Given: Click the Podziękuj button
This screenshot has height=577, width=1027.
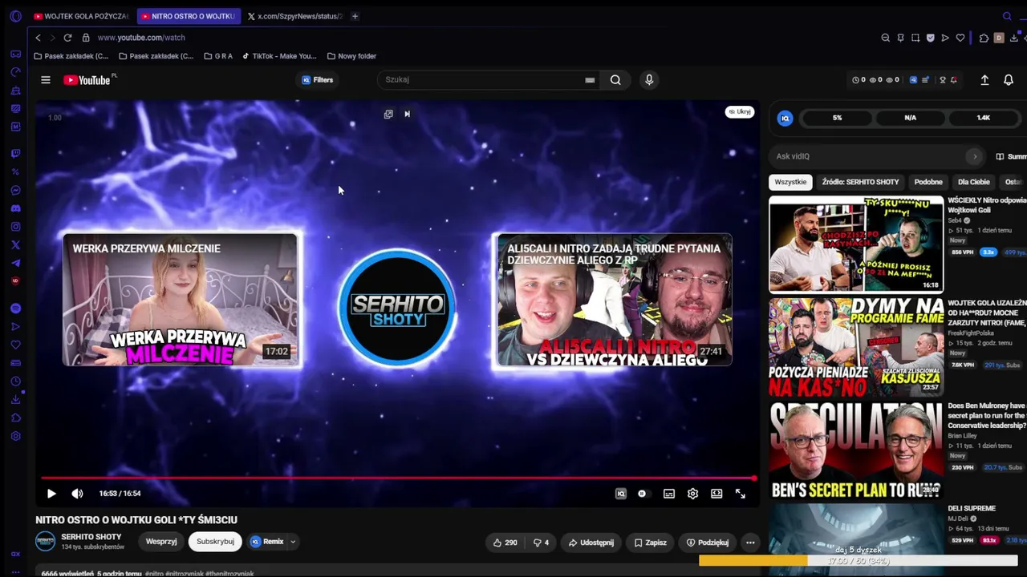Looking at the screenshot, I should click(x=708, y=543).
